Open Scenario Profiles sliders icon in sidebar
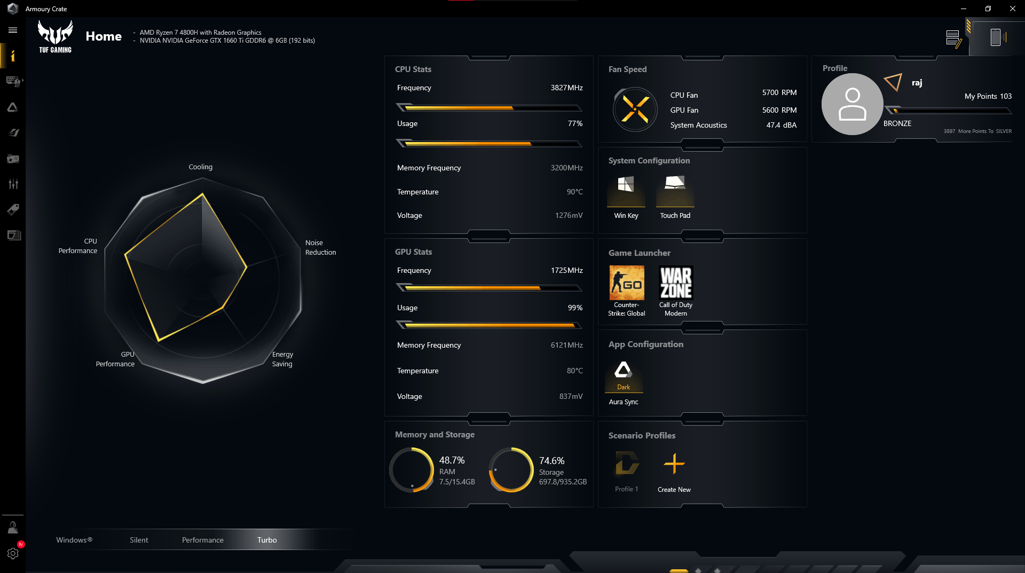 (x=13, y=184)
